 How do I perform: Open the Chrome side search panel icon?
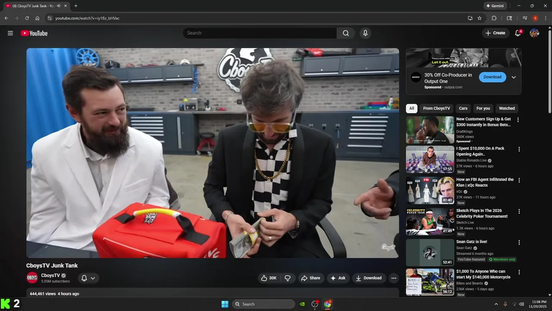point(509,18)
